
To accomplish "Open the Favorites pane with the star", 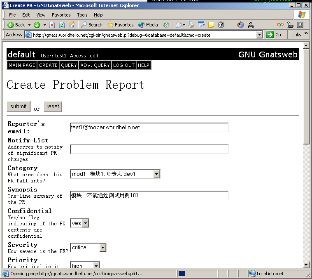I will [x=120, y=25].
